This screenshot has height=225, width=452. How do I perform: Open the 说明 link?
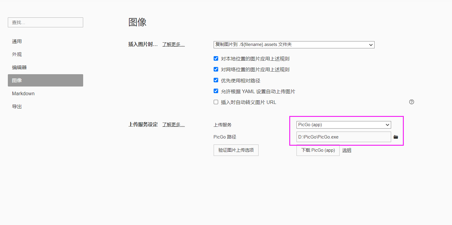tap(346, 150)
